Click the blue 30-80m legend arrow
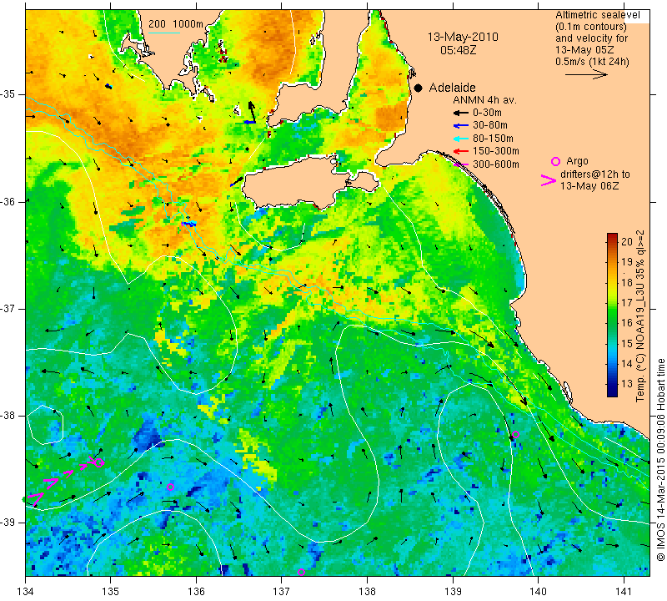 click(461, 126)
